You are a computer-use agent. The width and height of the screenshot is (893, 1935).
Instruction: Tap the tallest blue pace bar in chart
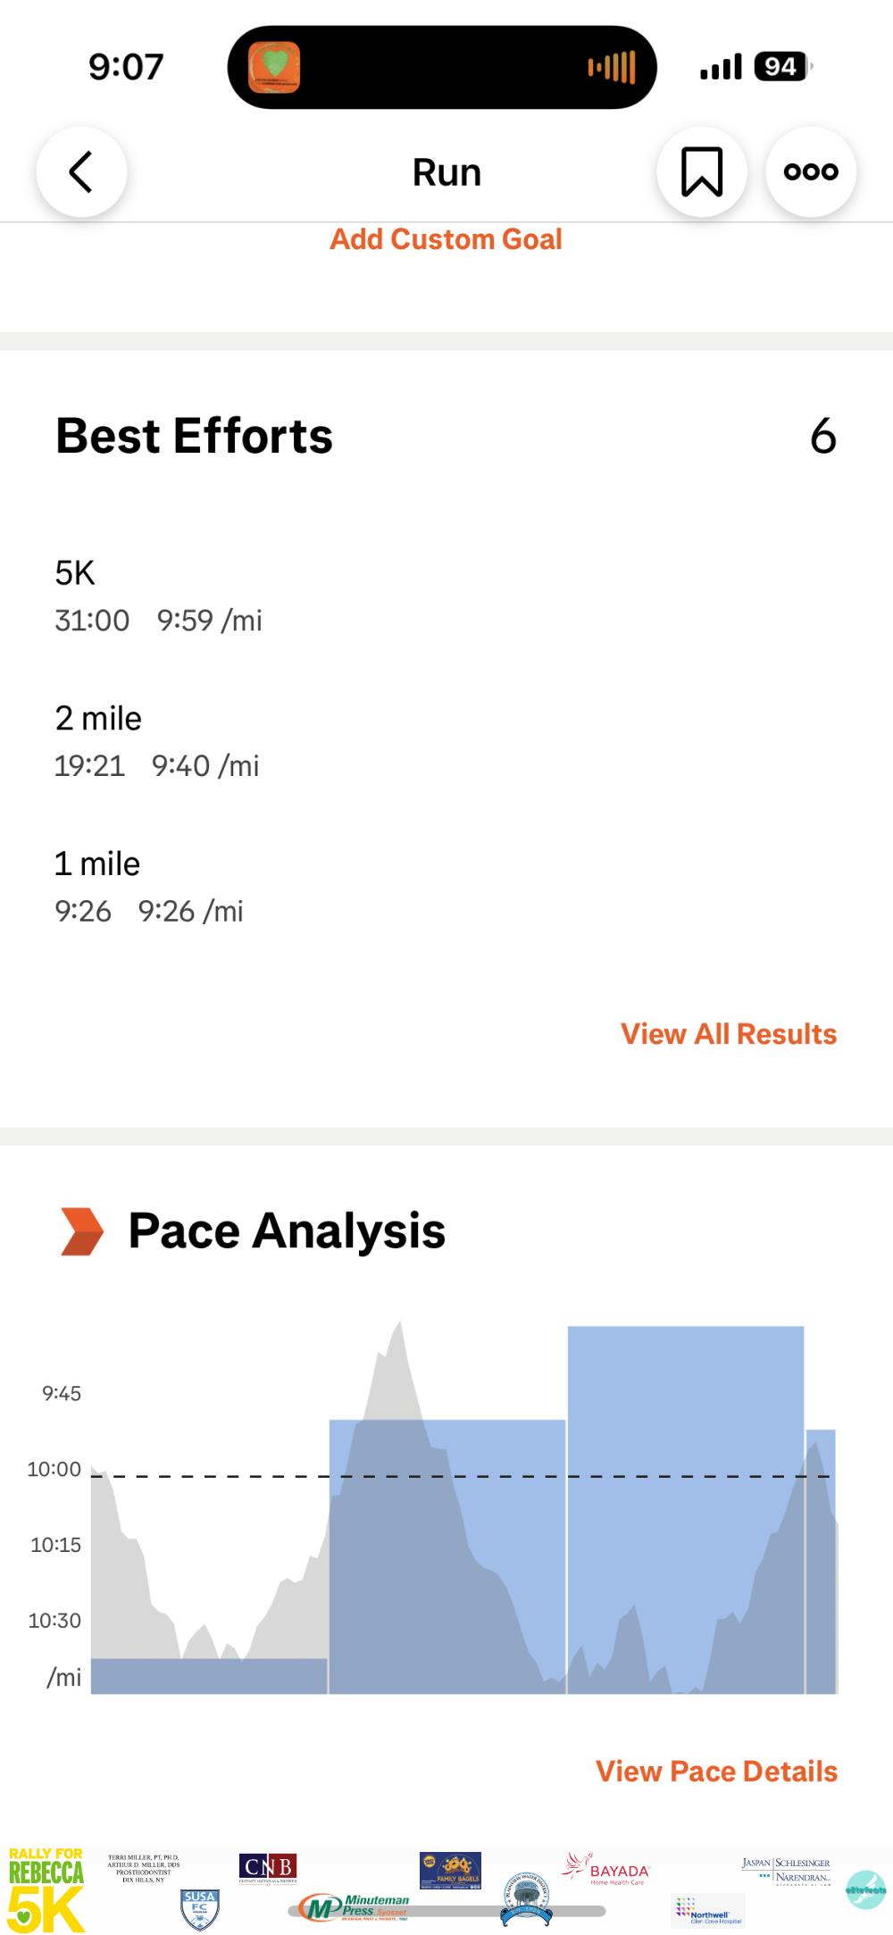point(686,1509)
